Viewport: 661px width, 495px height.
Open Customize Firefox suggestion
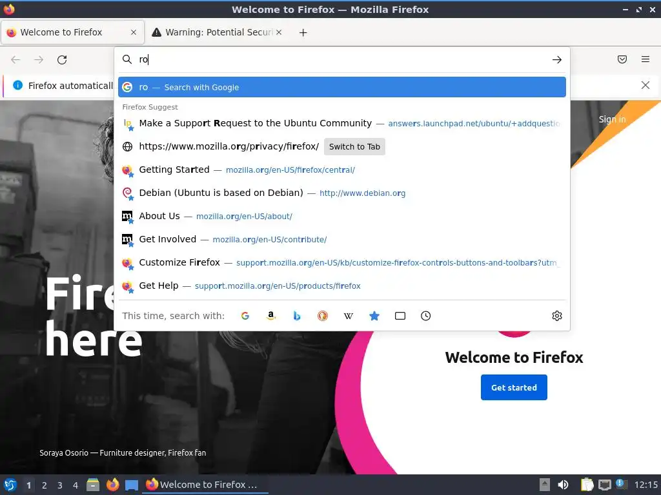(x=342, y=262)
